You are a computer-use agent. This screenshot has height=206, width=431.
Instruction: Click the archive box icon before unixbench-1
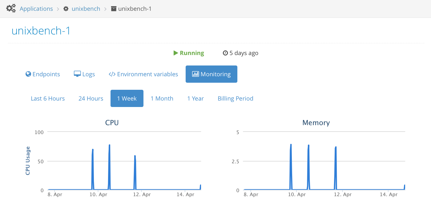(113, 9)
